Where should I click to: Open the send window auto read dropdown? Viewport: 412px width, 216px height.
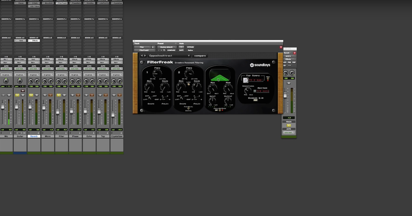[x=289, y=132]
